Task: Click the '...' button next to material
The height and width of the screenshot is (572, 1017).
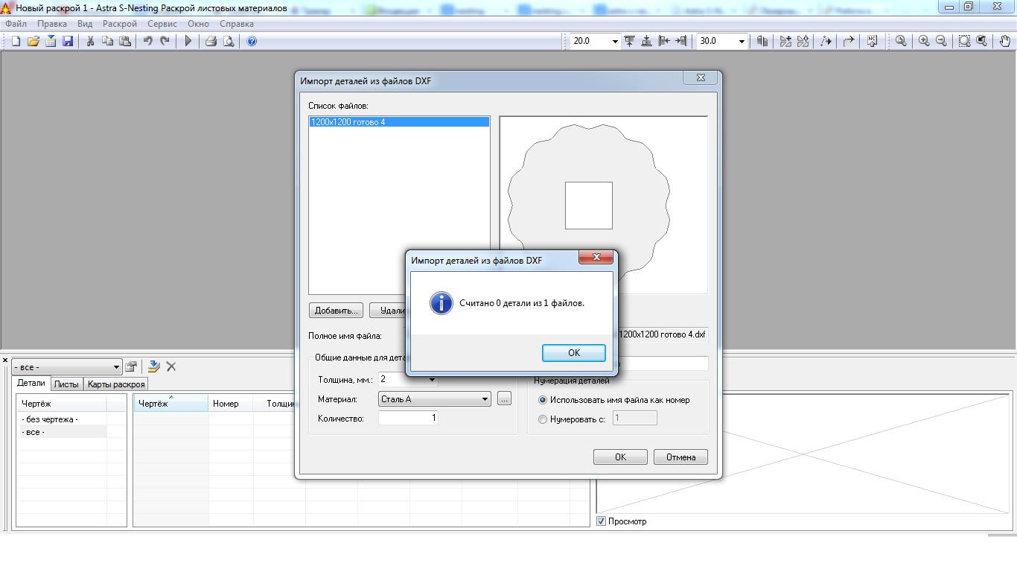Action: coord(504,399)
